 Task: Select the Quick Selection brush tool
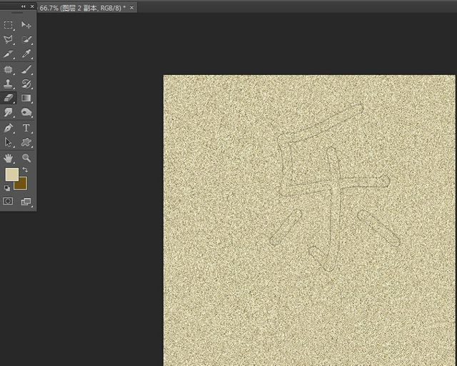(x=26, y=39)
